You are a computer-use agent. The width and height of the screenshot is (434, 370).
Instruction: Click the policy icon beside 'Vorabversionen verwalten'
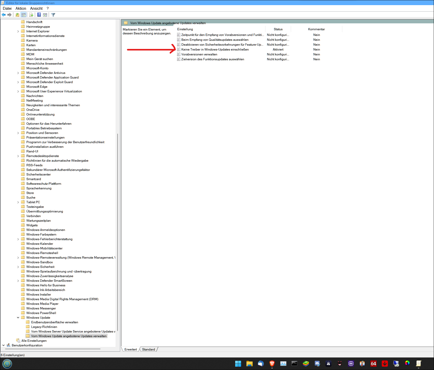[179, 54]
